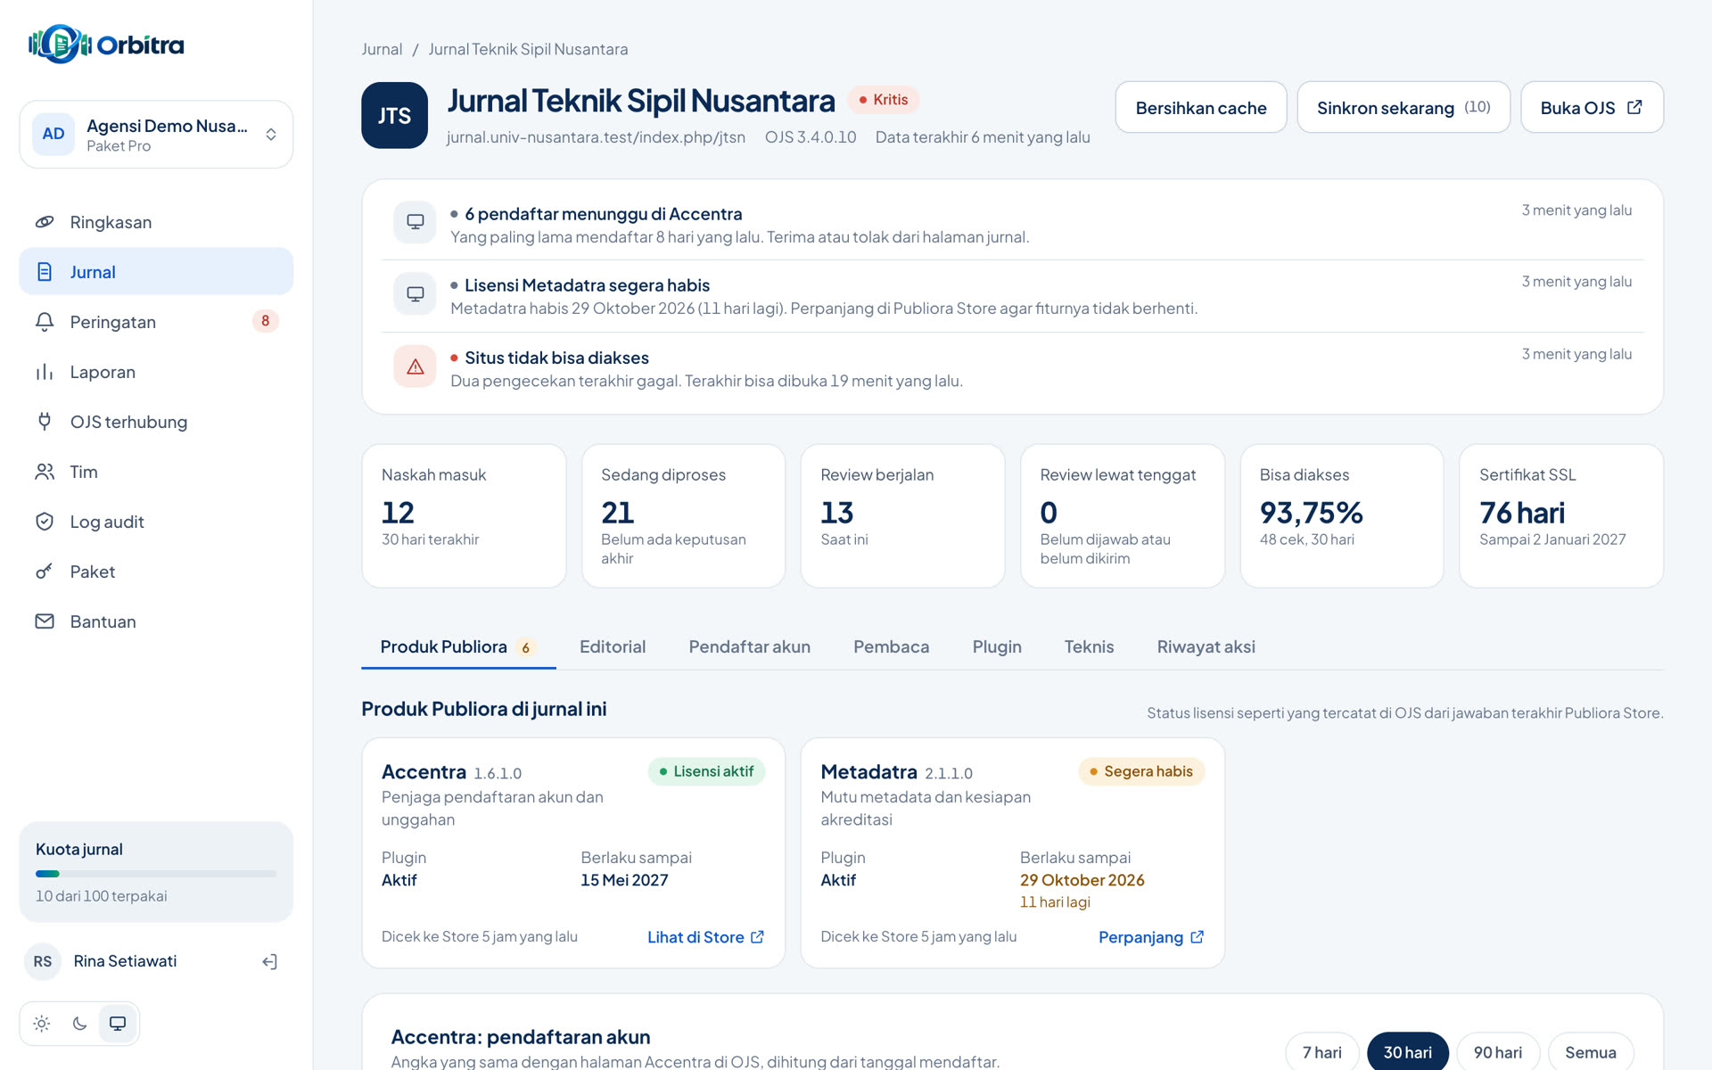Click the JTS journal avatar
The image size is (1712, 1070).
394,115
